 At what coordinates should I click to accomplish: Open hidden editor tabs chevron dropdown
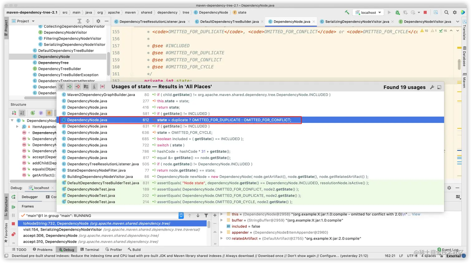click(x=458, y=22)
